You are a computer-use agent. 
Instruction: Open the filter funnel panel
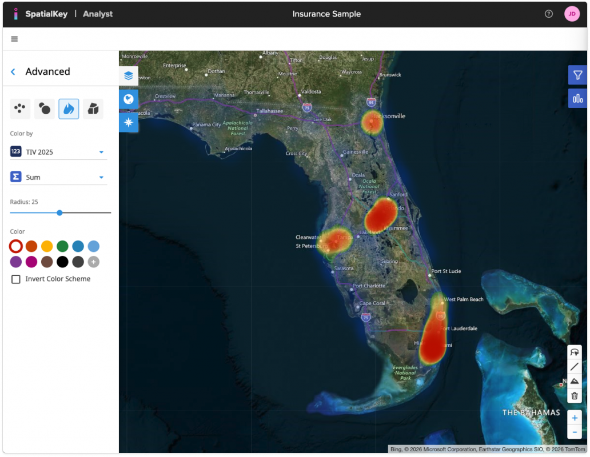(x=577, y=75)
